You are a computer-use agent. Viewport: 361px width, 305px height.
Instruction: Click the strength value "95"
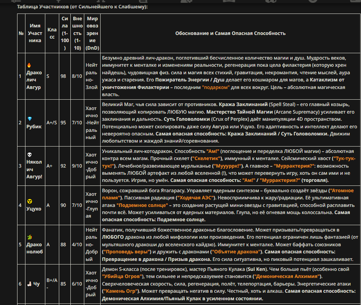coord(63,123)
